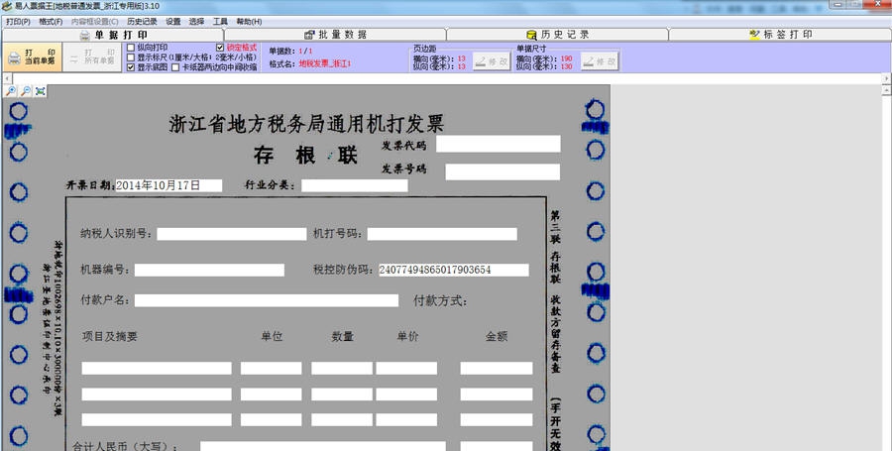Image resolution: width=892 pixels, height=451 pixels.
Task: Open the 格式(F) menu
Action: tap(51, 22)
